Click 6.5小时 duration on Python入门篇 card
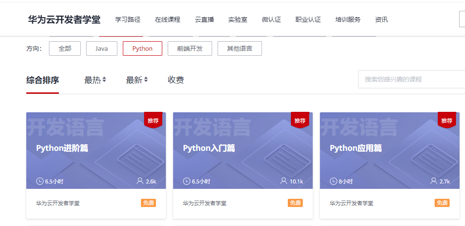Image resolution: width=465 pixels, height=226 pixels. pos(201,181)
